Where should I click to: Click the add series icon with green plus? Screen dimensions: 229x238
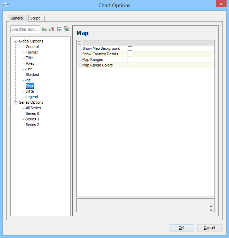click(x=44, y=29)
